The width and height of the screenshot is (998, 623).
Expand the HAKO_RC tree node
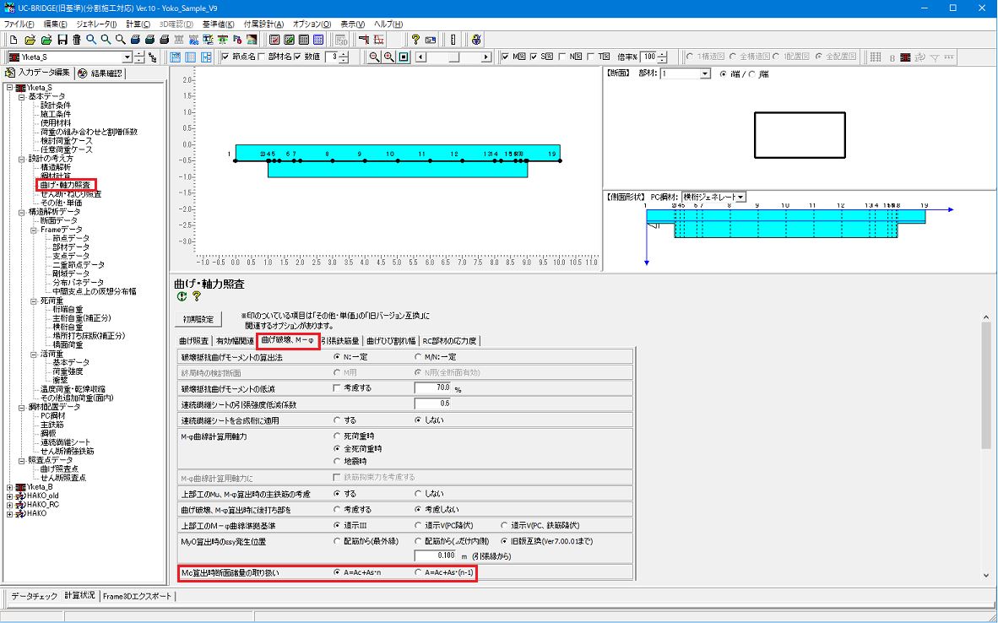pos(9,505)
